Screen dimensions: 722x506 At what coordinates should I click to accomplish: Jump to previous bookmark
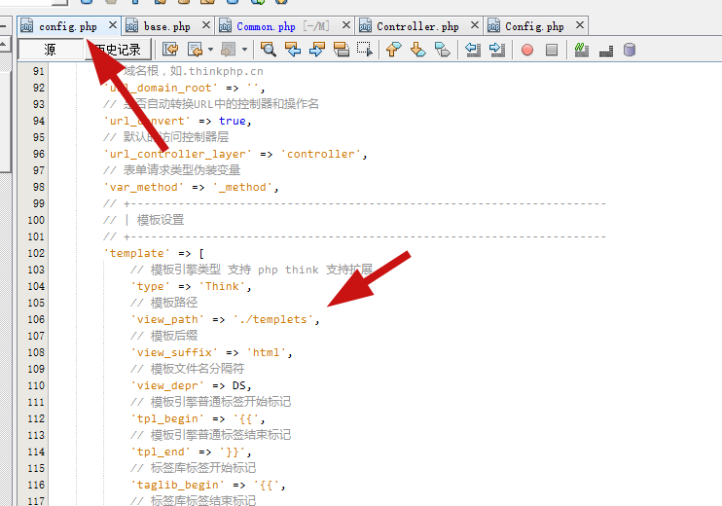pyautogui.click(x=394, y=50)
